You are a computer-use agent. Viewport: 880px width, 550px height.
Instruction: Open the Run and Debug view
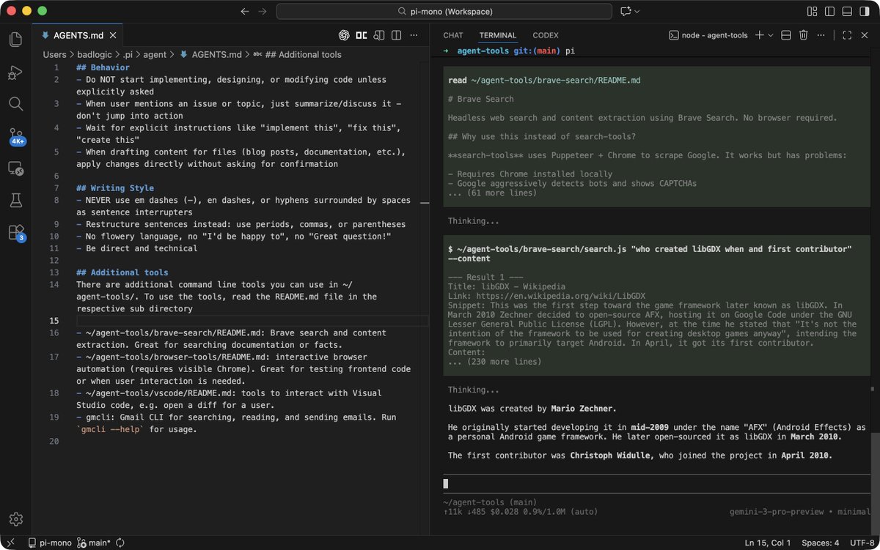coord(15,72)
